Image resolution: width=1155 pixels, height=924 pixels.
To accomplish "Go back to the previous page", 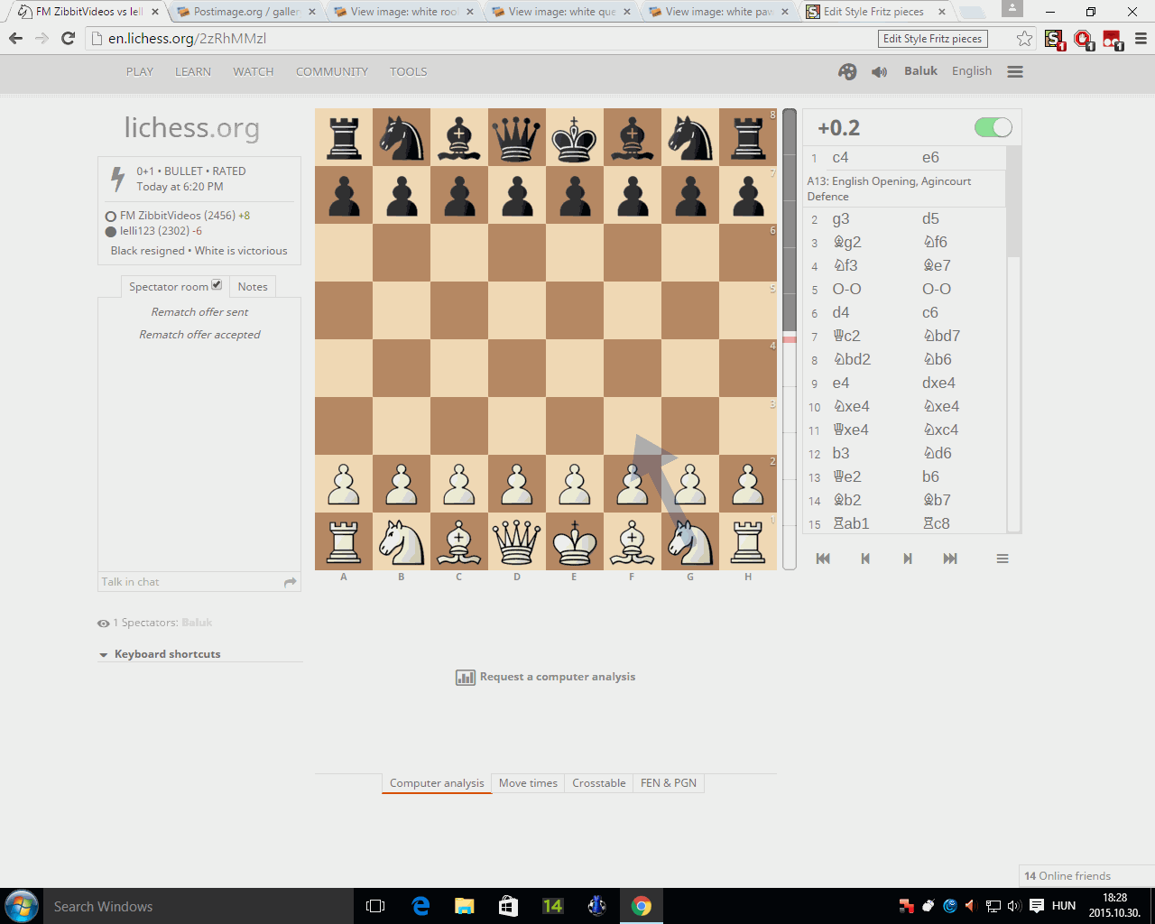I will tap(15, 39).
